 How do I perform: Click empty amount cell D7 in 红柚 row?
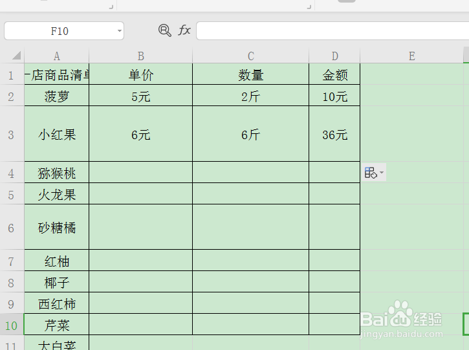(x=334, y=261)
